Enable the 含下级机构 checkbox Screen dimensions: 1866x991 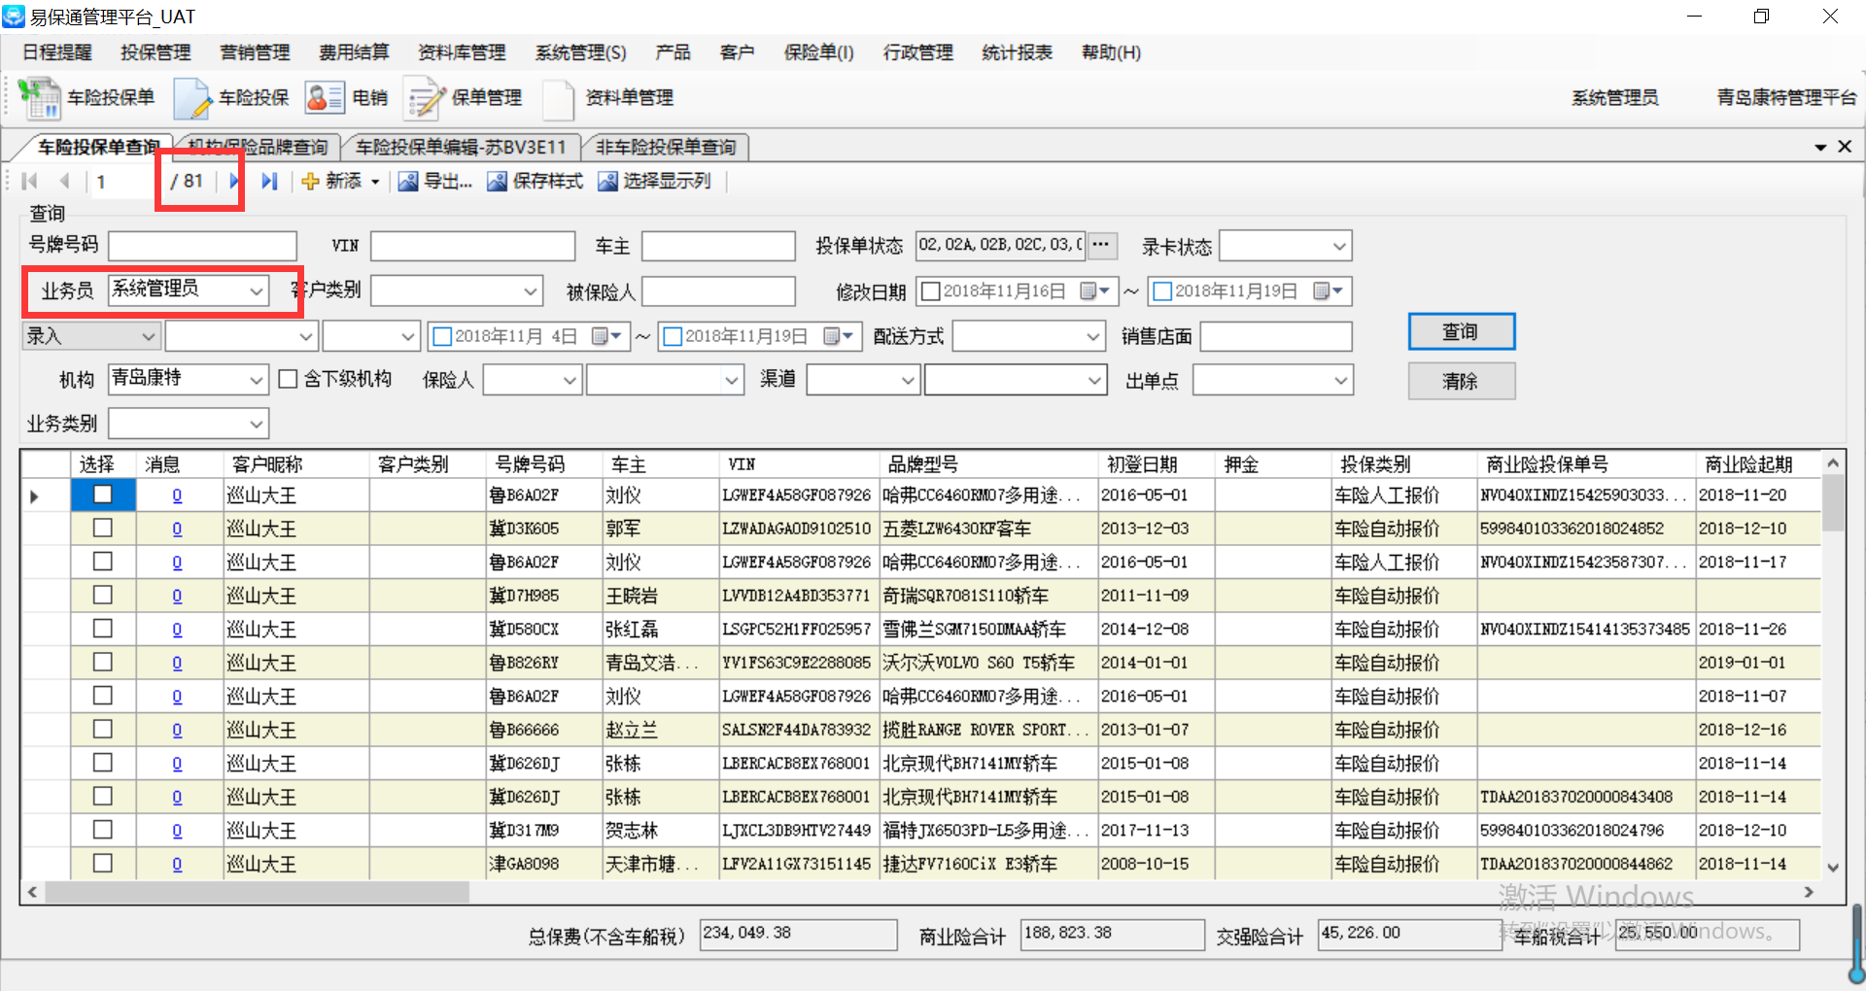(288, 379)
